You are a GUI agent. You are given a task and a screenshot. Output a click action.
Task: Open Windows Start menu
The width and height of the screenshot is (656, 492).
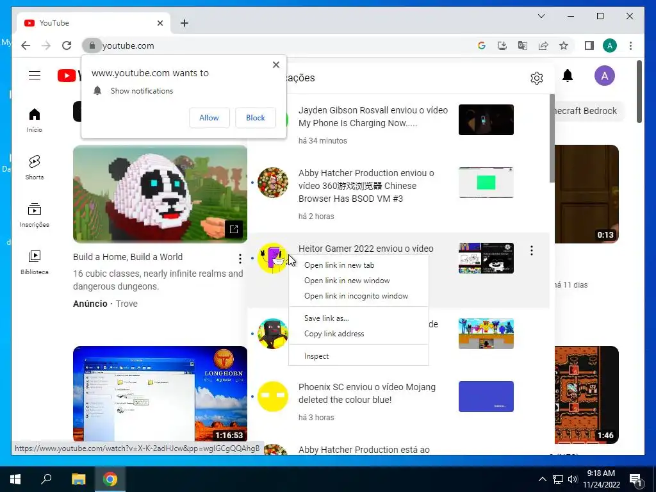pyautogui.click(x=15, y=479)
